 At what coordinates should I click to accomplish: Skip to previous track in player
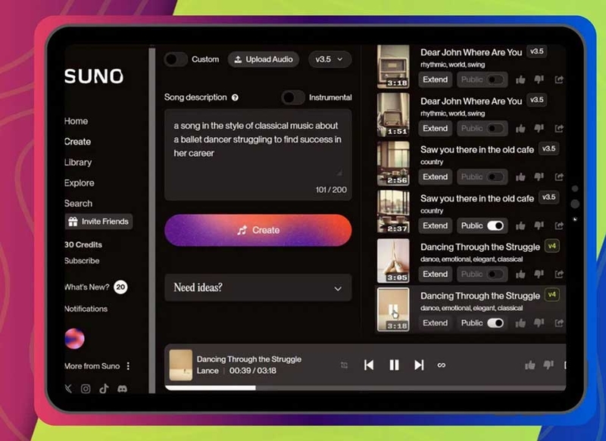click(369, 365)
